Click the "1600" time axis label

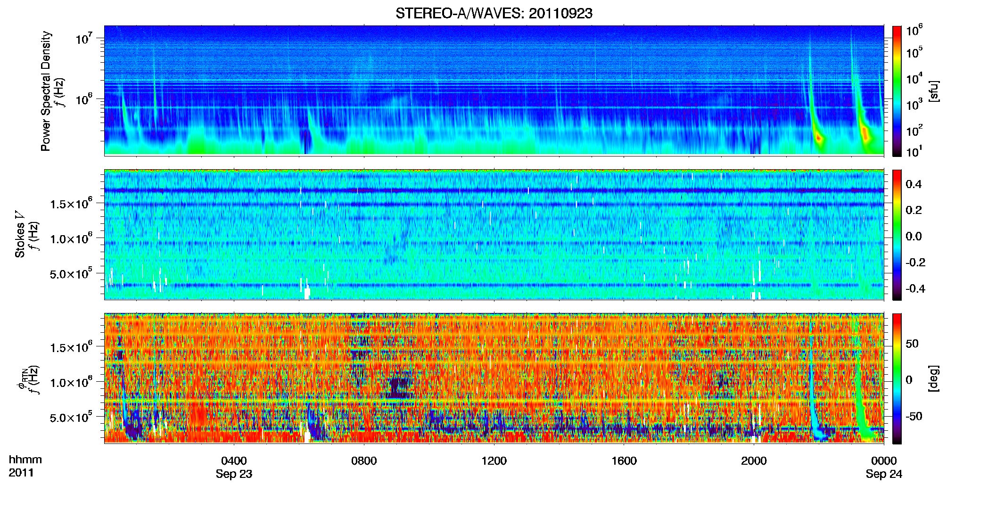(x=624, y=460)
